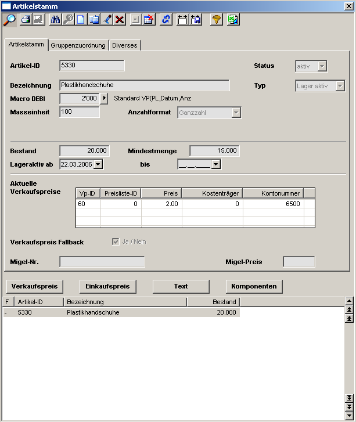Click the Vp-ID cell 60
Viewport: 356px width, 422px height.
tap(88, 204)
